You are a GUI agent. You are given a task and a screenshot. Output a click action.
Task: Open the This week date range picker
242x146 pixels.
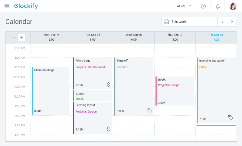pos(190,22)
